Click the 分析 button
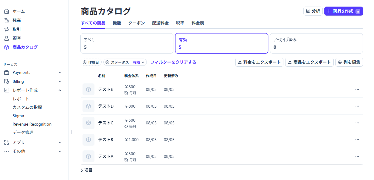This screenshot has width=374, height=180. pyautogui.click(x=313, y=11)
